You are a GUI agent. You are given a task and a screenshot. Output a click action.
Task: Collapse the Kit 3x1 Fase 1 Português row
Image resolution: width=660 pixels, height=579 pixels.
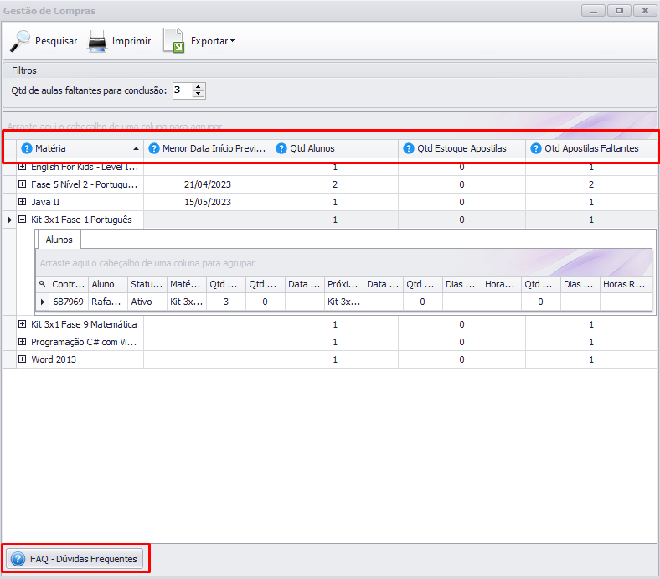(23, 220)
